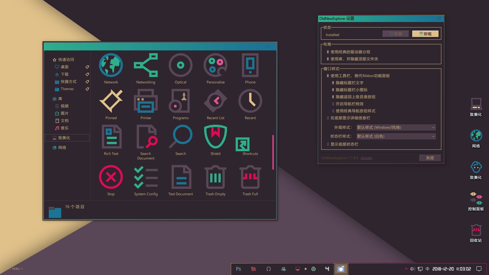Toggle 使用经典的驱动器分组 checkbox
The height and width of the screenshot is (275, 489).
point(328,52)
